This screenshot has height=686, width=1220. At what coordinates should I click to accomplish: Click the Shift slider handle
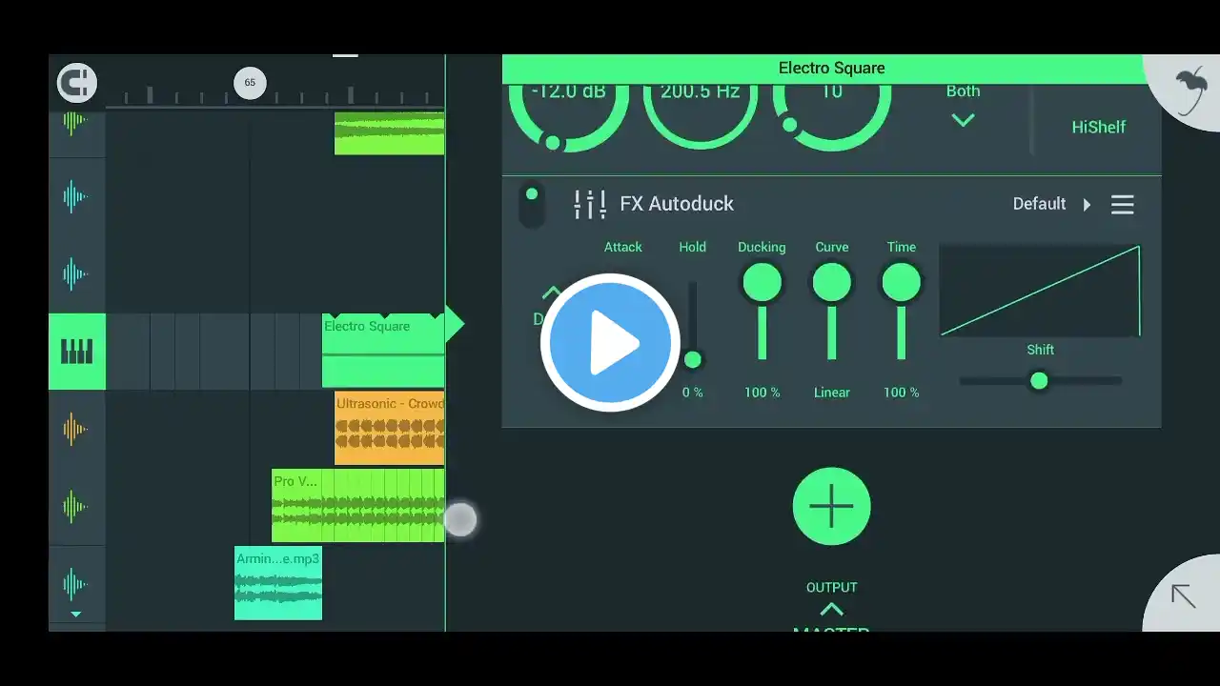1039,381
